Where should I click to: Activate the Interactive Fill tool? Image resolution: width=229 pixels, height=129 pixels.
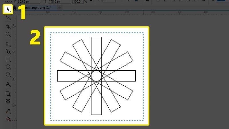click(8, 118)
